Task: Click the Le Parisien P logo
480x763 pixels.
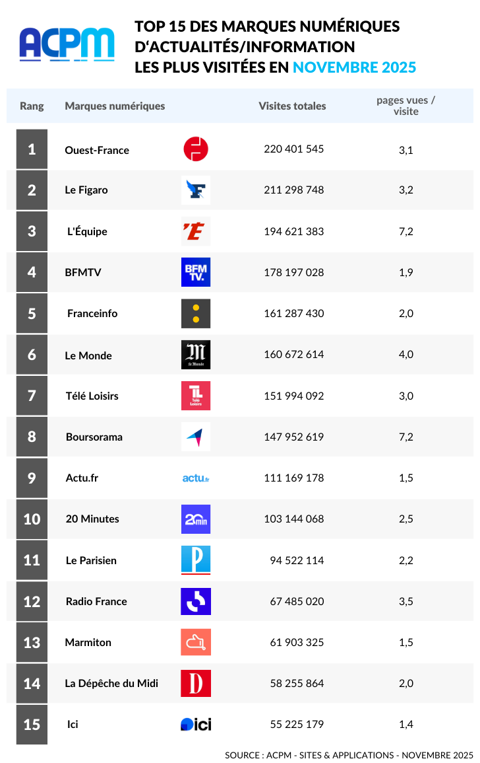Action: (196, 560)
